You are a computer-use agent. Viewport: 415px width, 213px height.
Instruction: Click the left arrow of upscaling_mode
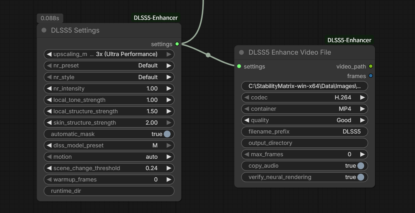(x=49, y=54)
